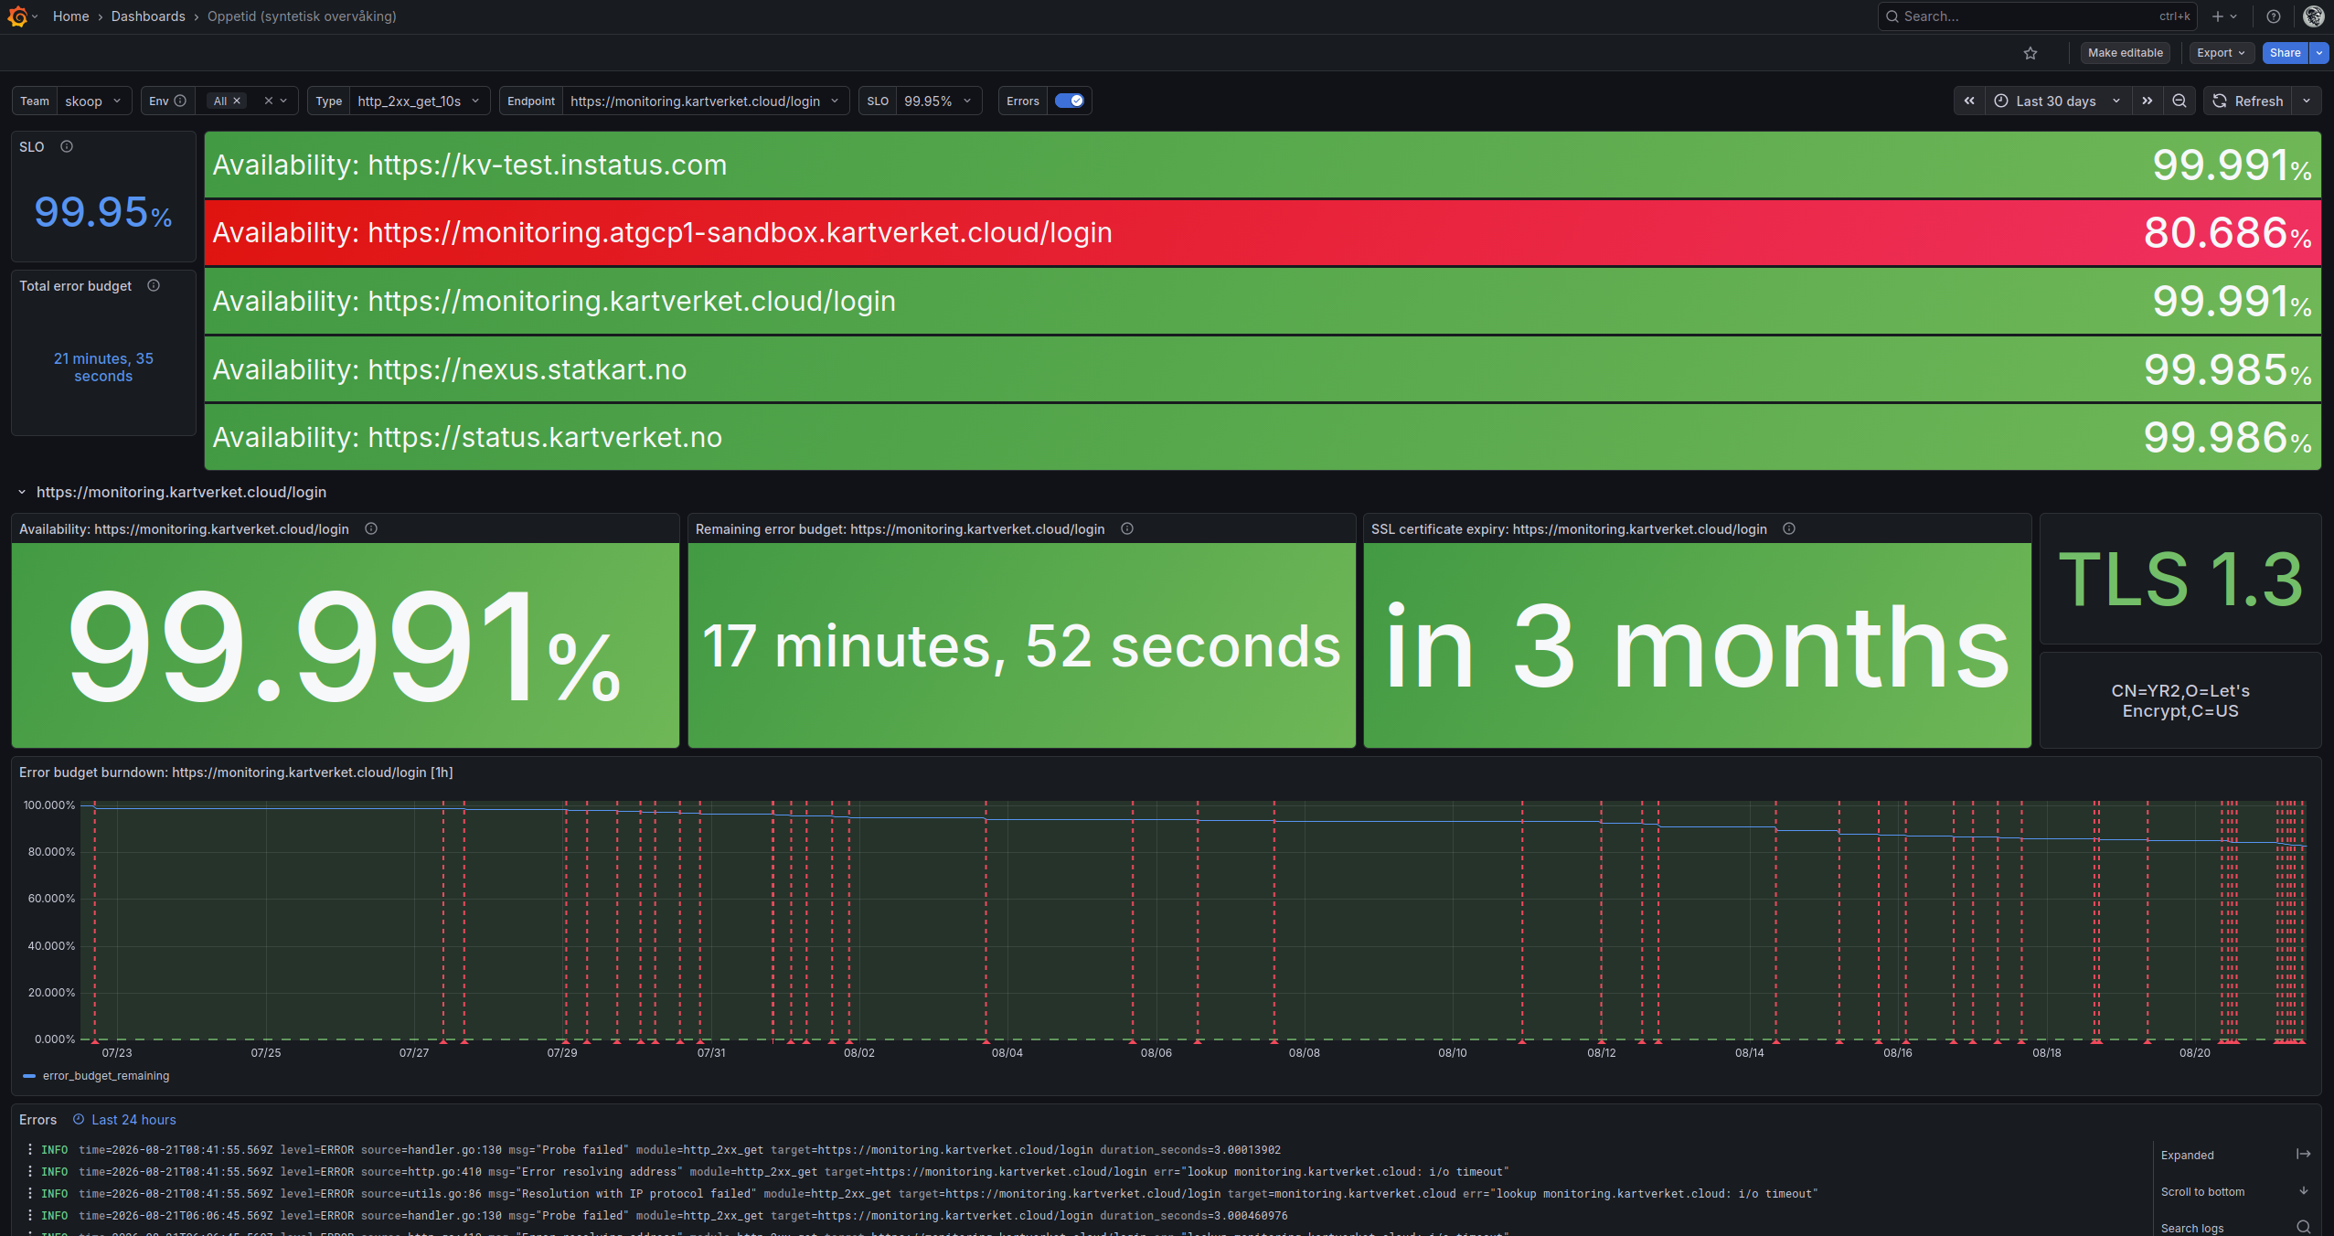Collapse the monitoring.kartverket.cloud/login row
This screenshot has width=2334, height=1236.
coord(22,492)
